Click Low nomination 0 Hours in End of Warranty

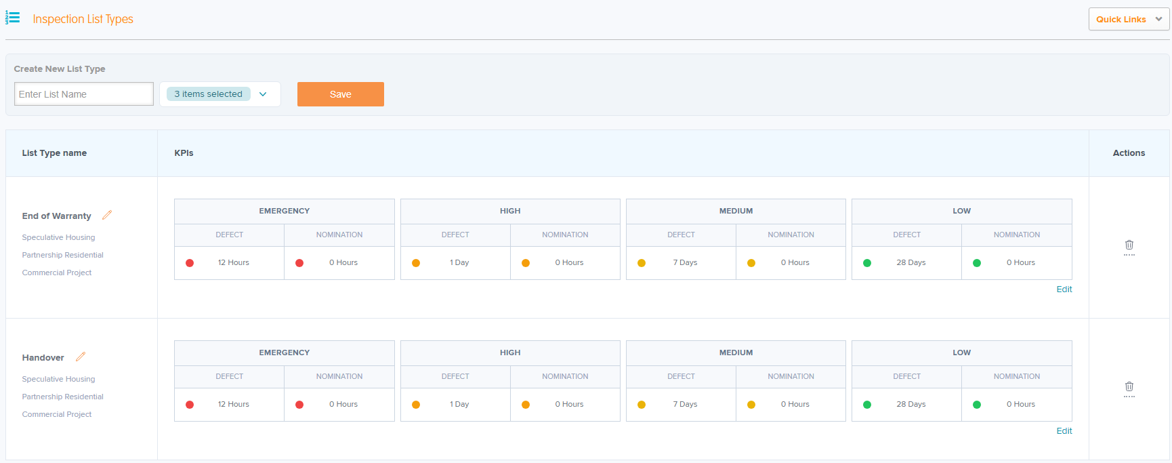[x=1021, y=262]
